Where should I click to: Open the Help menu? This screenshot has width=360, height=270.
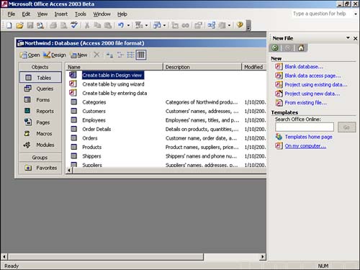122,14
